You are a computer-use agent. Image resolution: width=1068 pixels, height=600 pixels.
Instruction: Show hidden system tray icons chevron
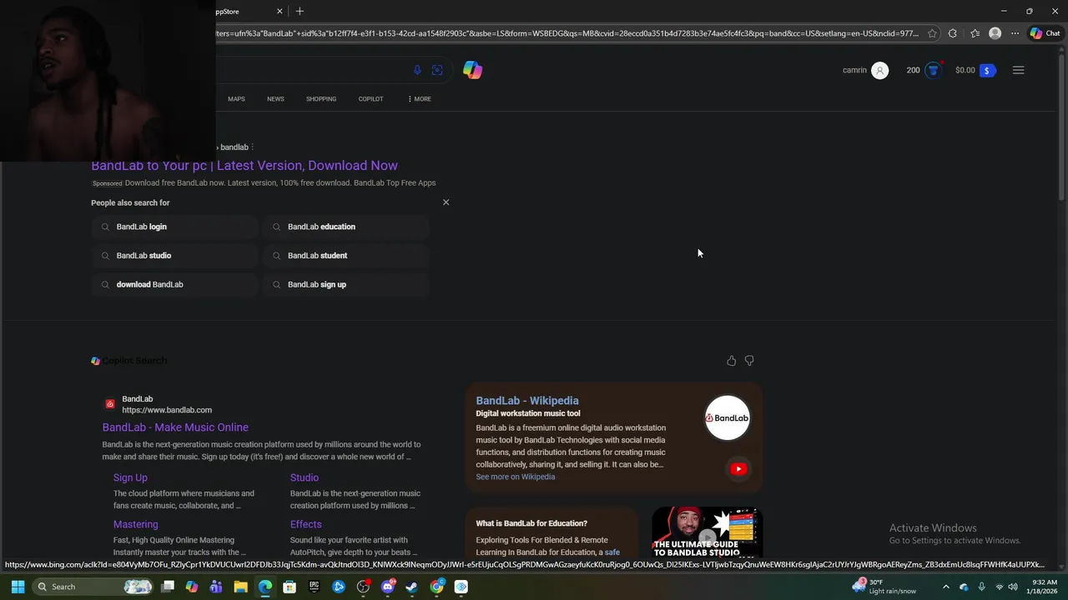(945, 587)
